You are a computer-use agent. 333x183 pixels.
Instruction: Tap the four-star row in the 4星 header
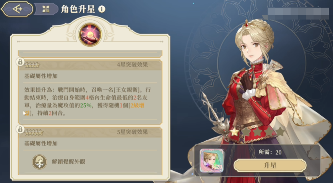32,65
